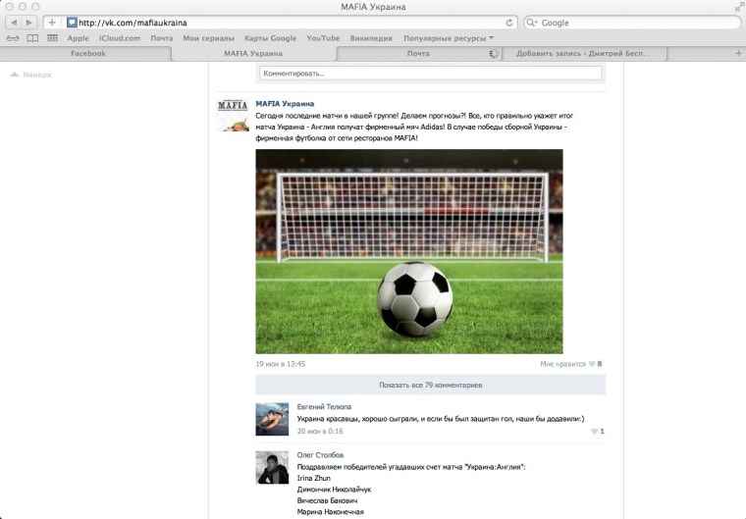Expand all 79 comments
Screen dimensions: 746x519
[431, 385]
